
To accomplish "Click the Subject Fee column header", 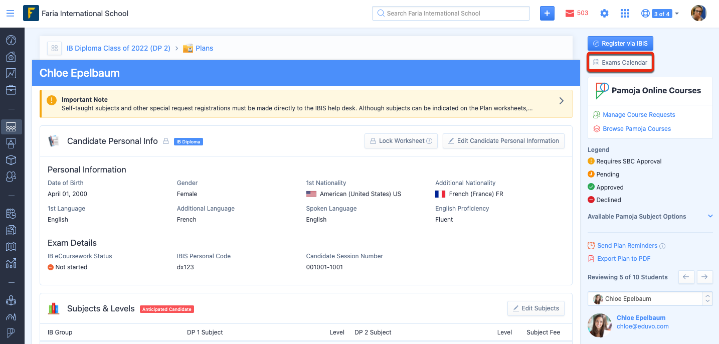I will coord(544,332).
